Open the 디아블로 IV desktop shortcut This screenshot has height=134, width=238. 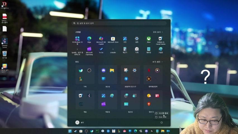tap(4, 5)
